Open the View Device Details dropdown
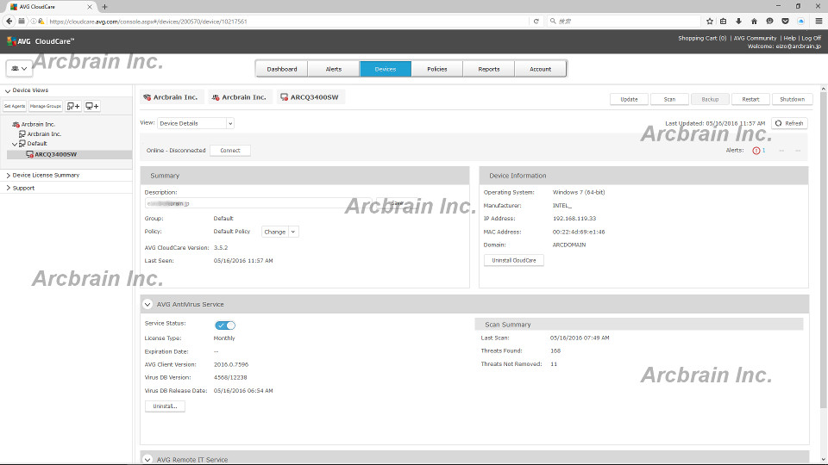Viewport: 828px width, 465px height. coord(196,123)
